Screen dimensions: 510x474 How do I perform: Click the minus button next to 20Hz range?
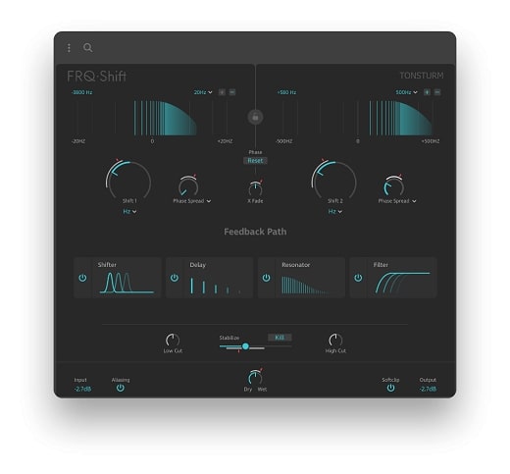tap(232, 92)
